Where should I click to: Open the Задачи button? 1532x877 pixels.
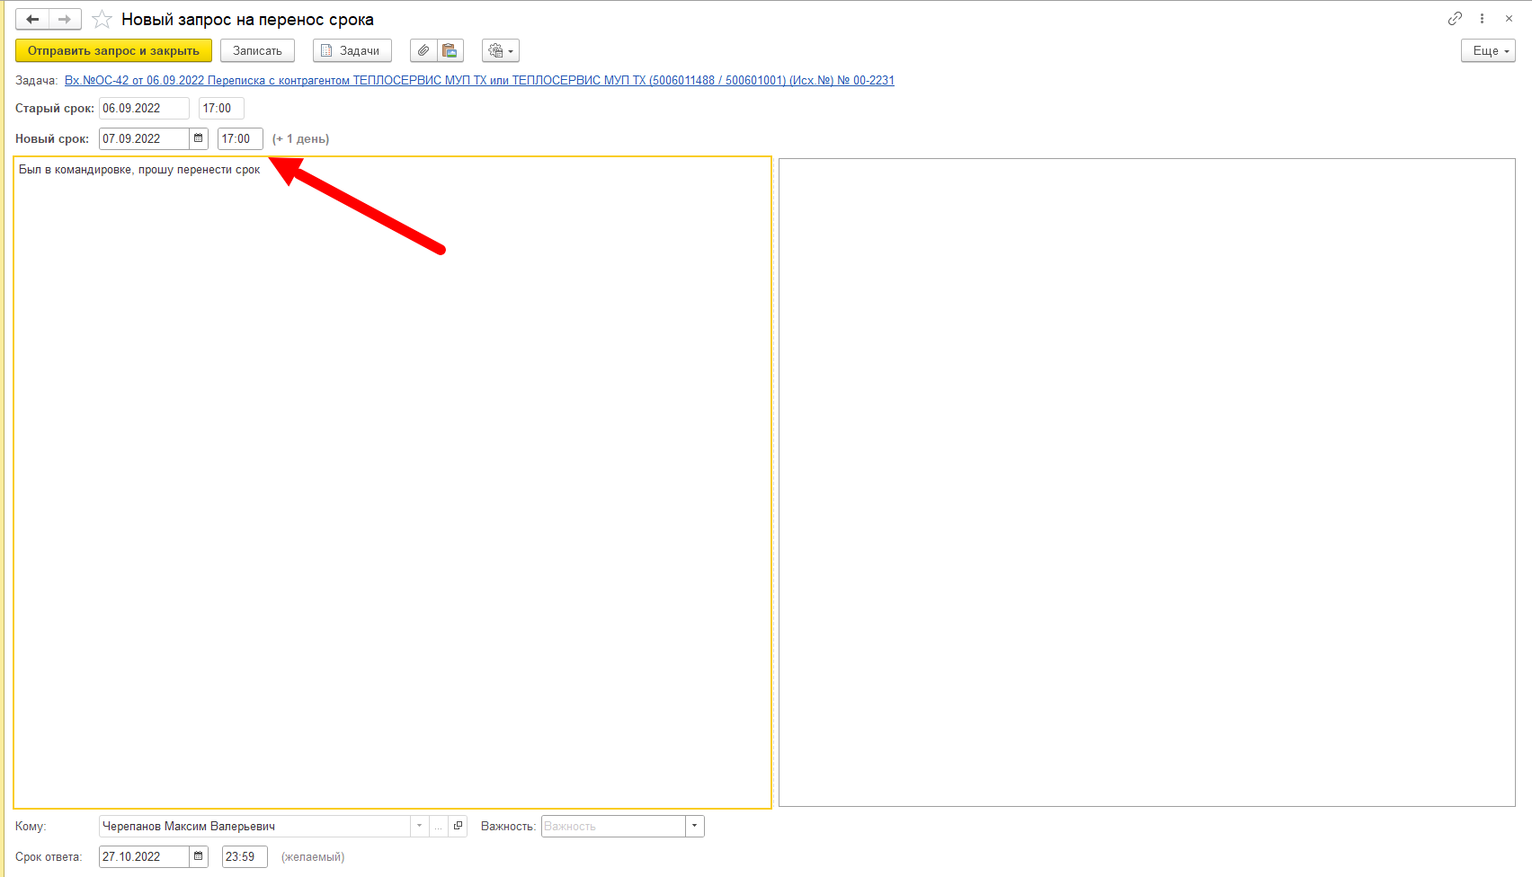[352, 50]
